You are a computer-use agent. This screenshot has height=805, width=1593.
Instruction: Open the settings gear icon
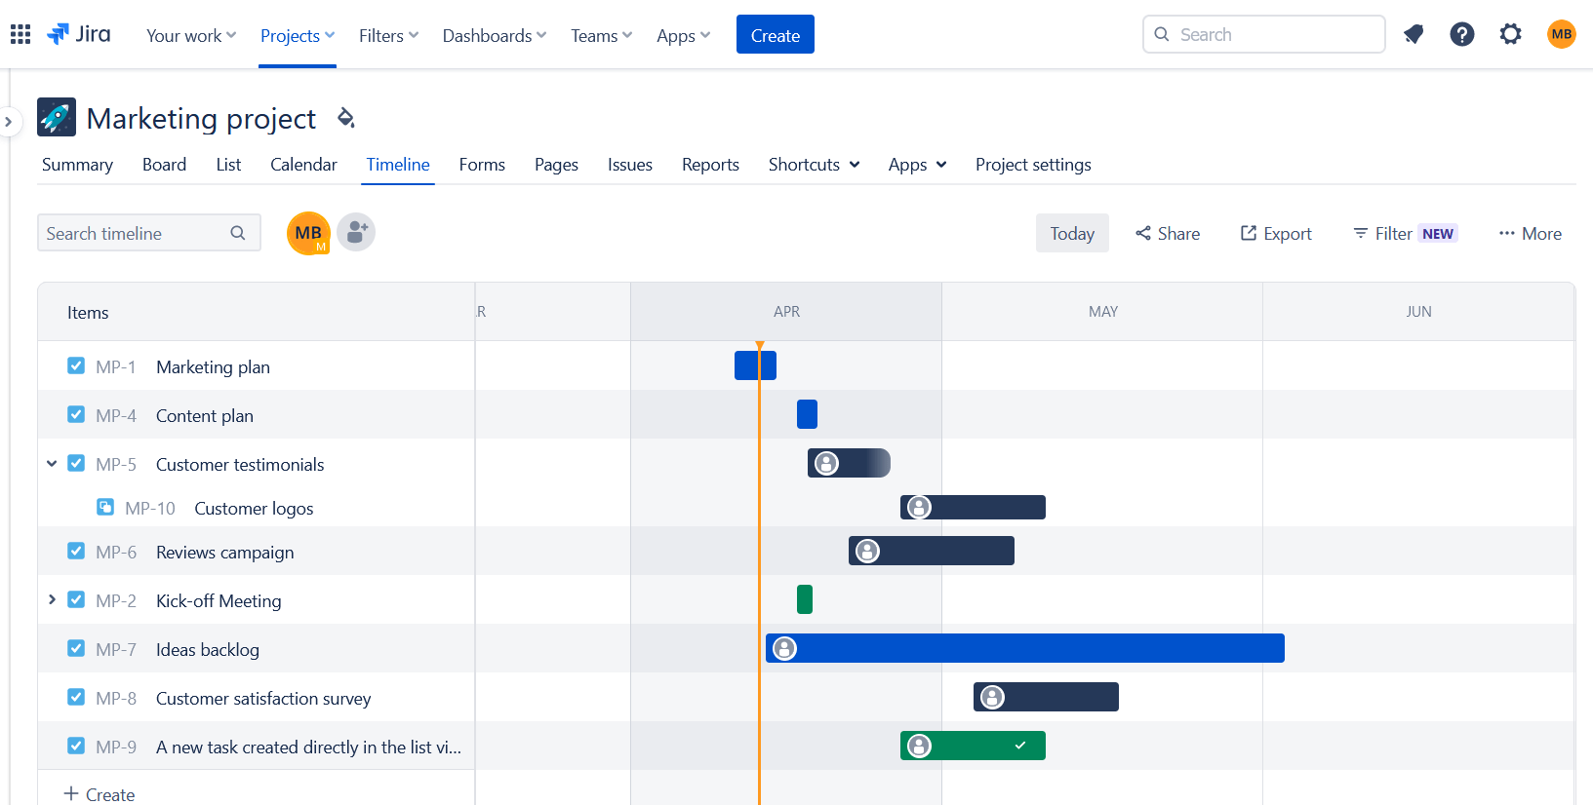pyautogui.click(x=1510, y=35)
